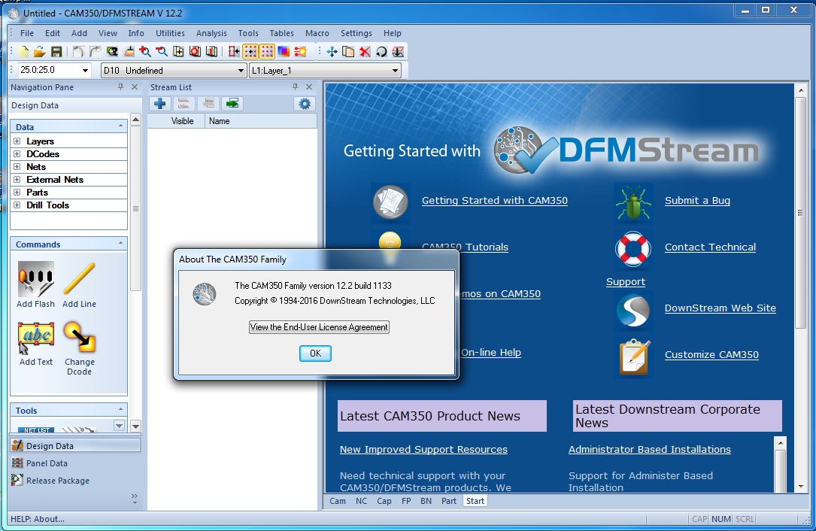Open the Administrator Based Installations link
This screenshot has height=531, width=816.
pyautogui.click(x=650, y=449)
